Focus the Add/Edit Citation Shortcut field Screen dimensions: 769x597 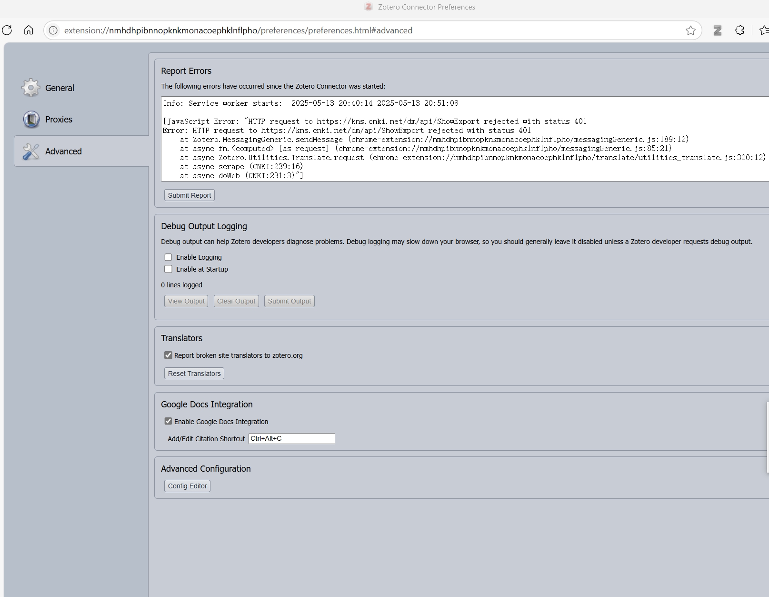click(292, 438)
